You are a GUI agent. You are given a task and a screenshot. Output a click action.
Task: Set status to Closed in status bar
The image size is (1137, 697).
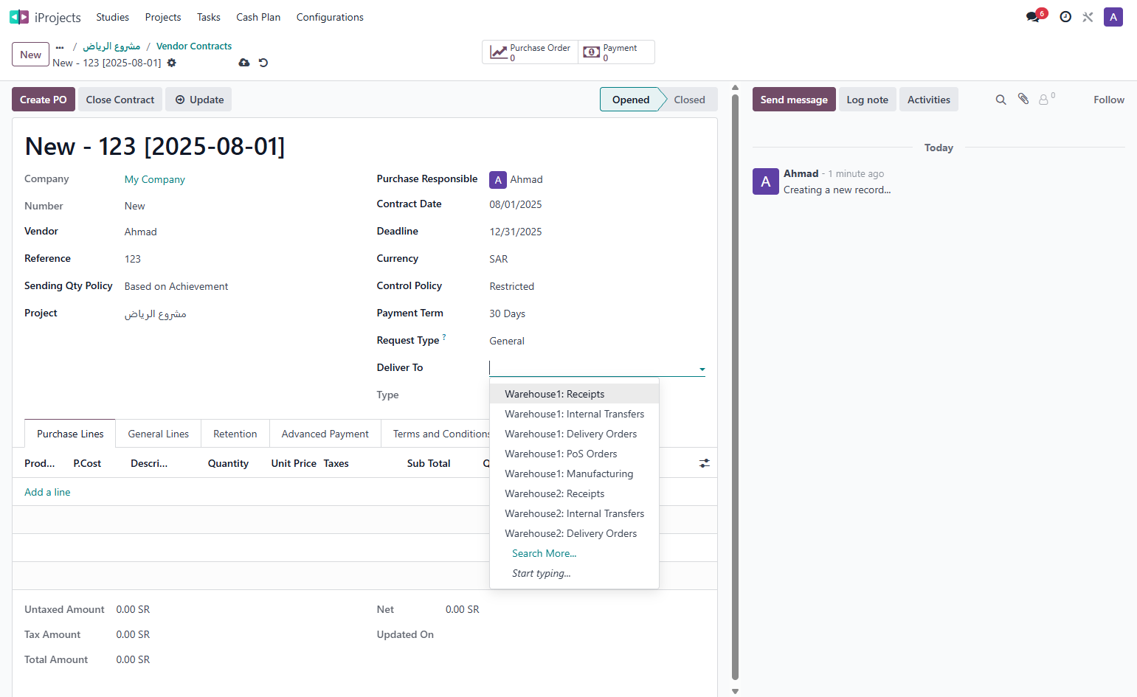(690, 100)
